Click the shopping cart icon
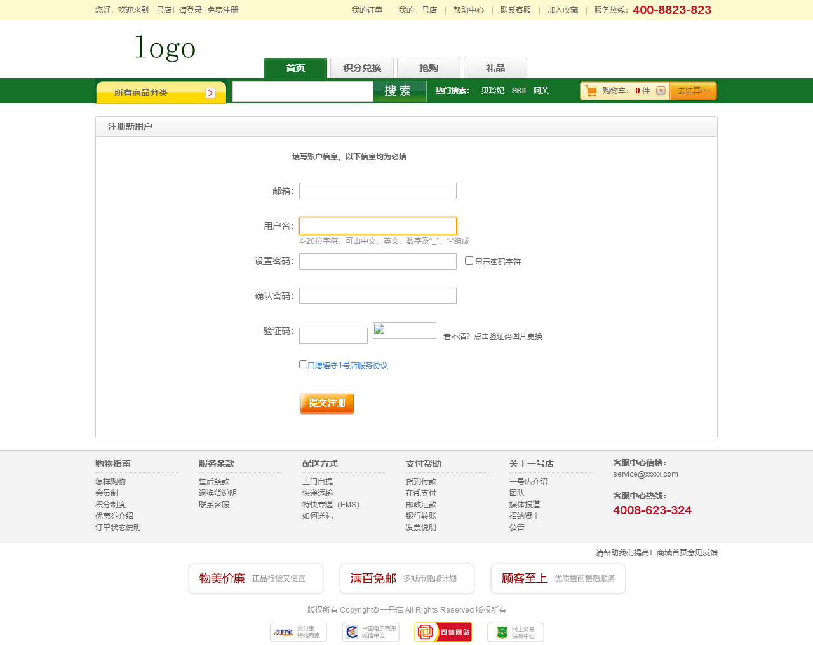The height and width of the screenshot is (645, 813). (591, 91)
